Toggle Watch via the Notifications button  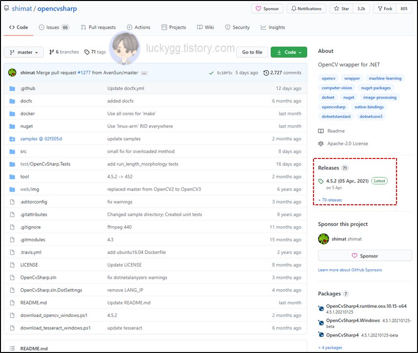pyautogui.click(x=306, y=8)
